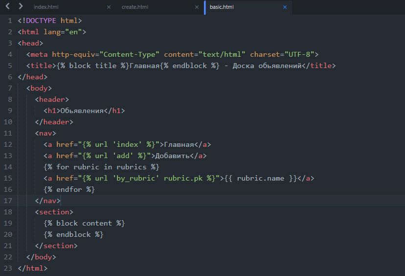Click the opening section tag
405x276 pixels.
point(54,212)
